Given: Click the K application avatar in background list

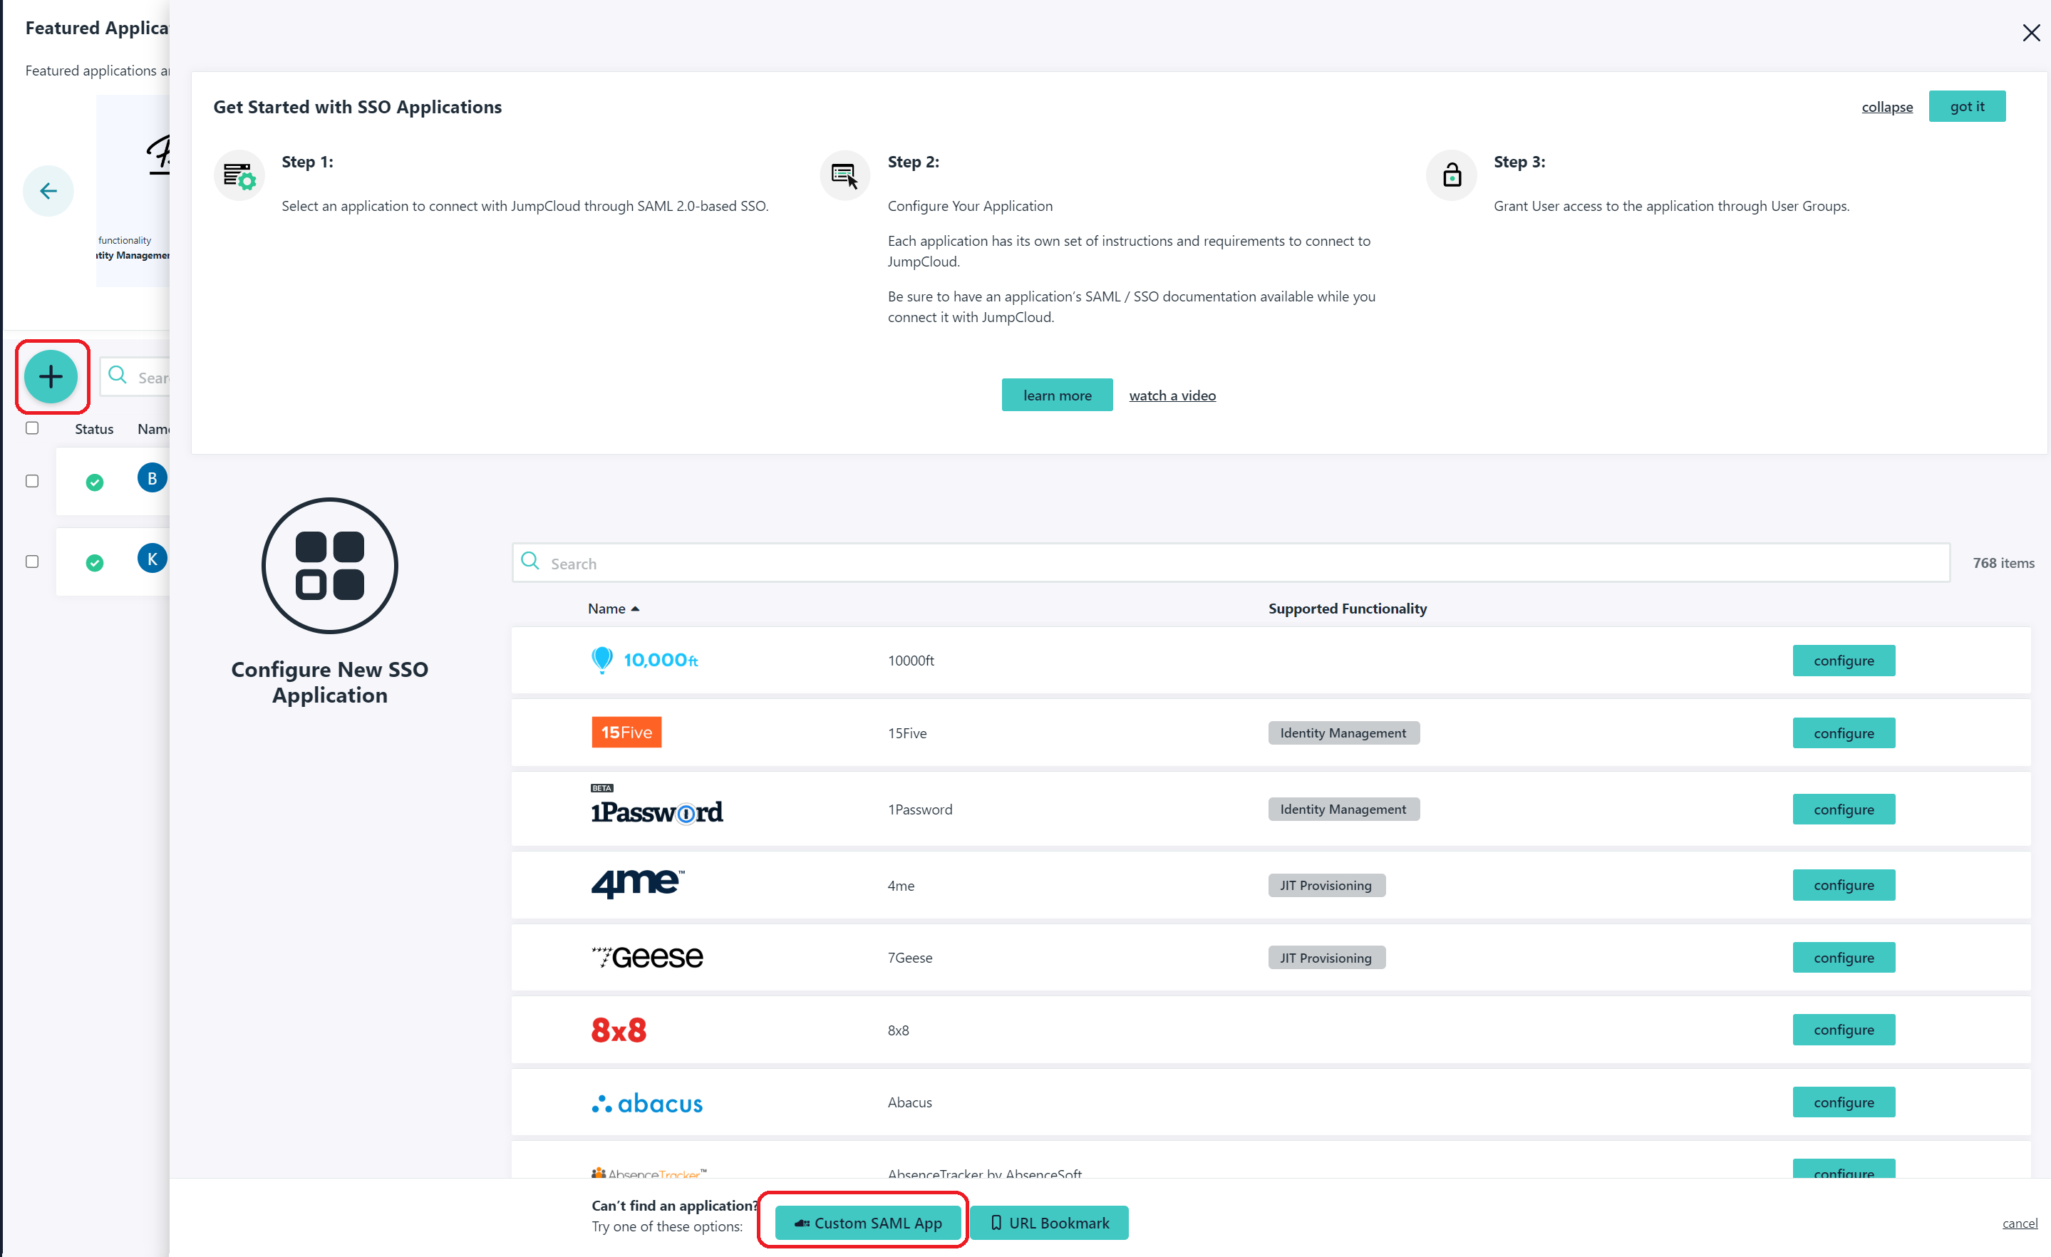Looking at the screenshot, I should pyautogui.click(x=153, y=559).
